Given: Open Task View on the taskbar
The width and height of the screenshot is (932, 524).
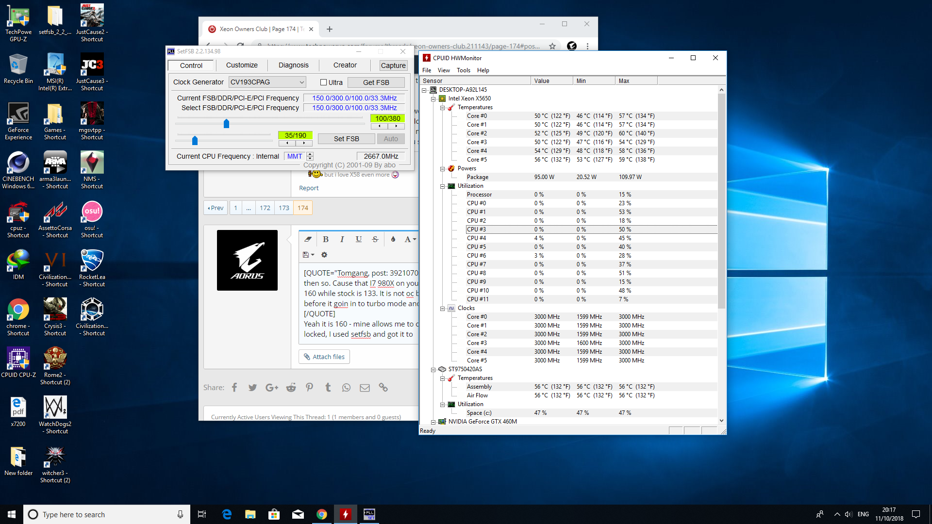Looking at the screenshot, I should [202, 514].
